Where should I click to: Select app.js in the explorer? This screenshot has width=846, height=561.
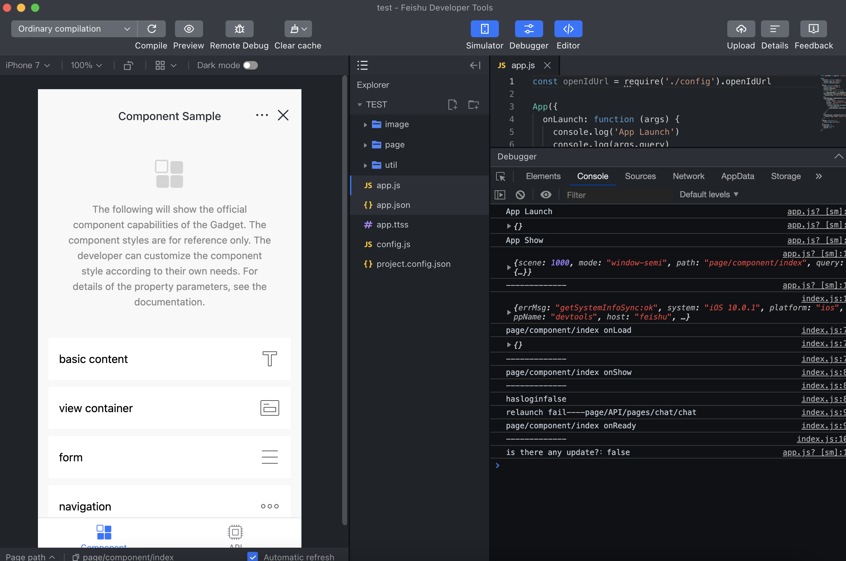[419, 185]
